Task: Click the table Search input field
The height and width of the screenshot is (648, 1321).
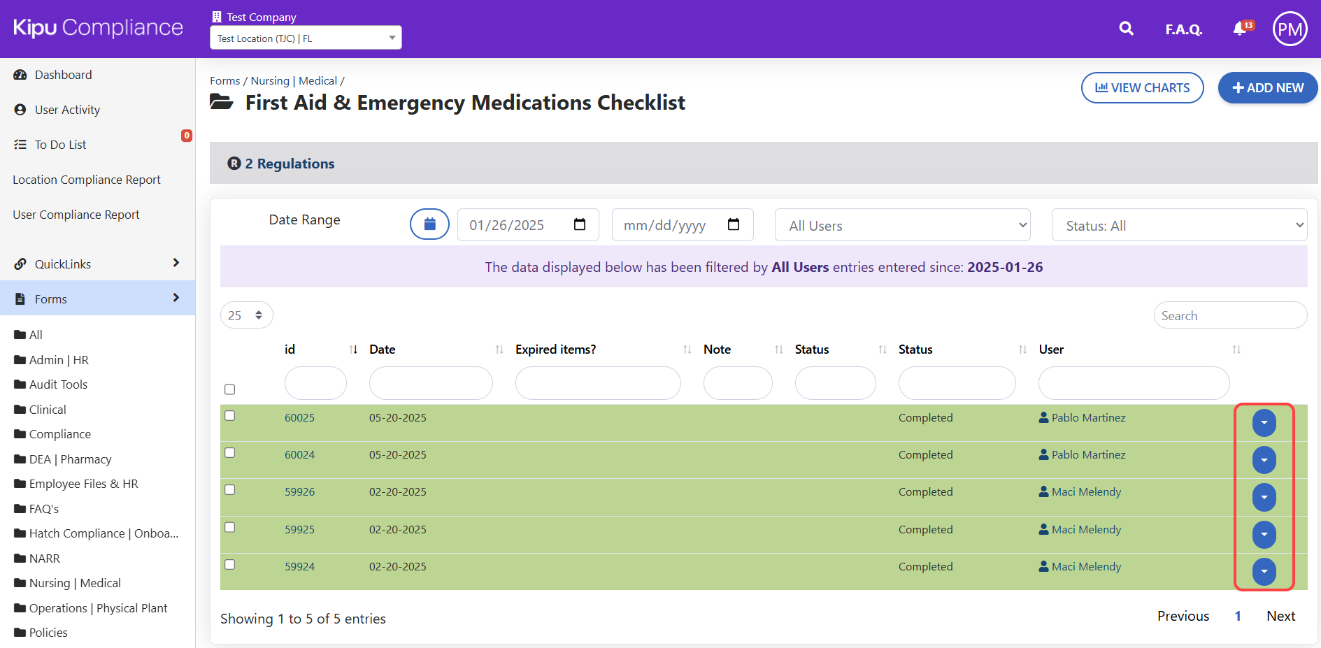Action: tap(1229, 315)
